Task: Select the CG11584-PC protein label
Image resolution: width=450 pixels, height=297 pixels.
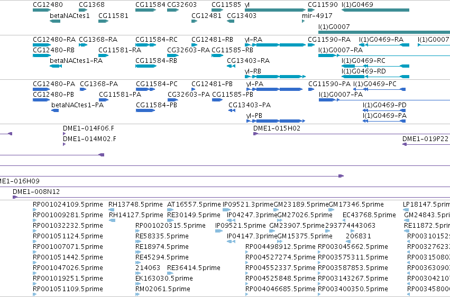Action: click(x=157, y=83)
